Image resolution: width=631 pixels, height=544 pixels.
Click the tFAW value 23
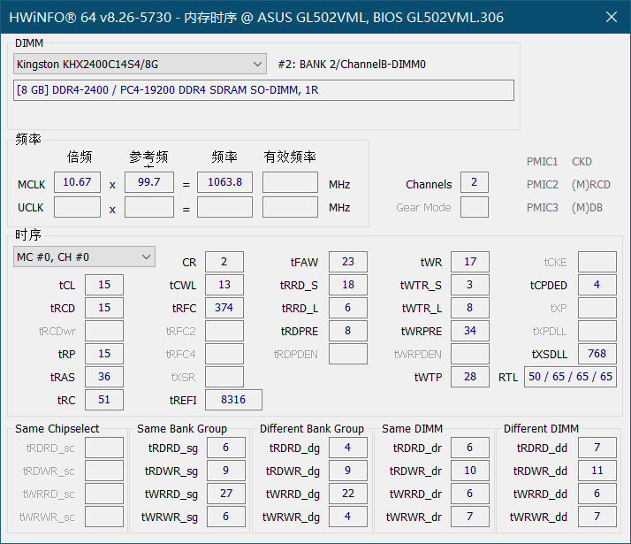(x=348, y=262)
